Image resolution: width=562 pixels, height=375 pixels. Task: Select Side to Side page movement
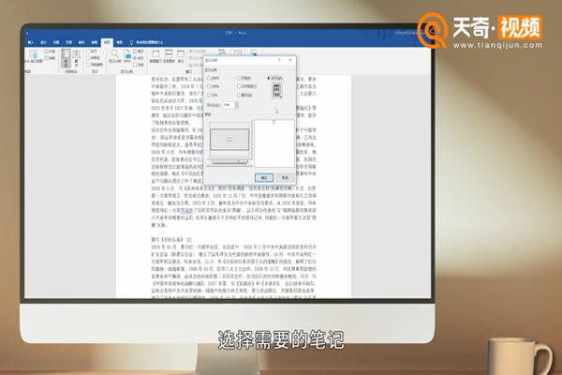(x=77, y=58)
